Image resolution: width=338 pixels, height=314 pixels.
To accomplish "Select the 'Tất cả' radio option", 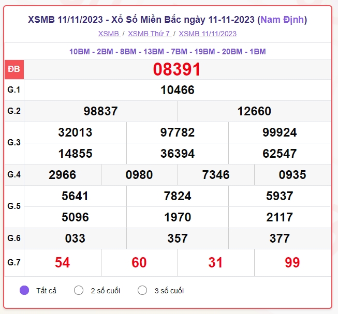I will pos(24,290).
